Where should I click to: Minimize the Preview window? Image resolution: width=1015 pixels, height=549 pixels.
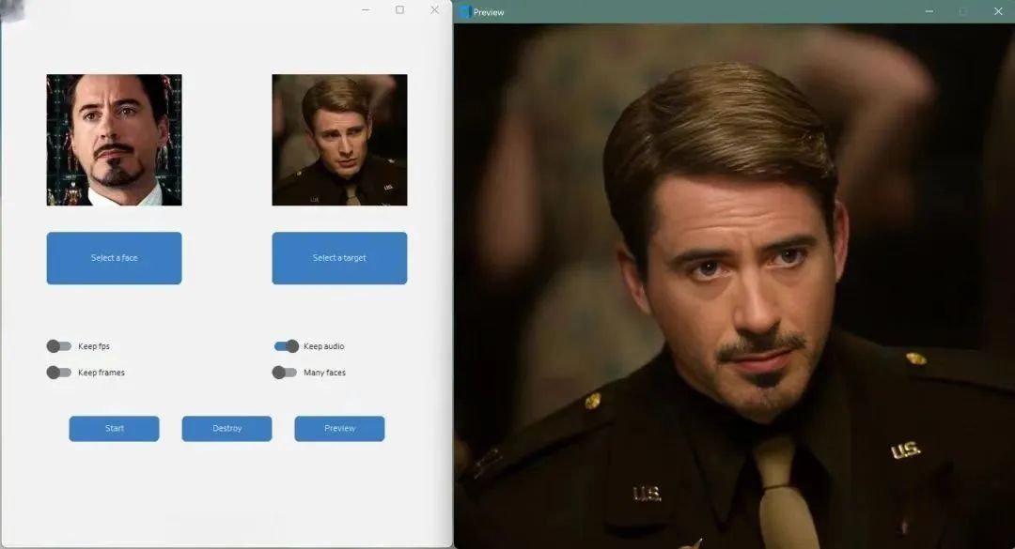coord(929,11)
